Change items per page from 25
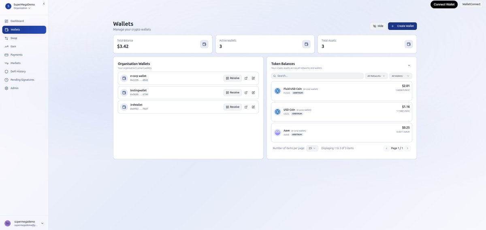This screenshot has width=486, height=230. (x=312, y=148)
